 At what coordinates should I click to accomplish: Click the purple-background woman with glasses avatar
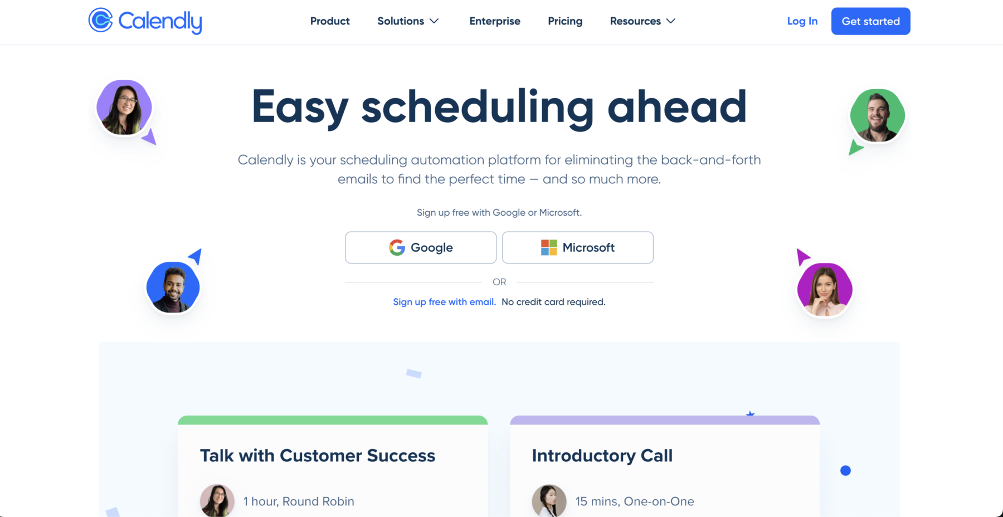[124, 108]
